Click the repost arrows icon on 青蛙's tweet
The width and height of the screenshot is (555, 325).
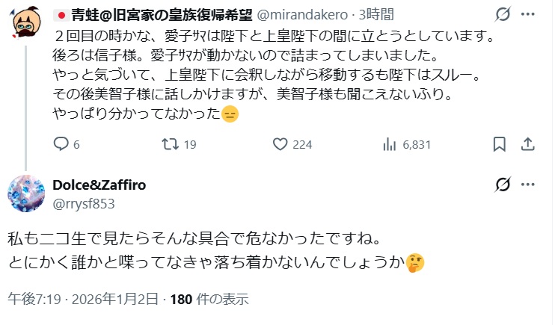tap(169, 143)
